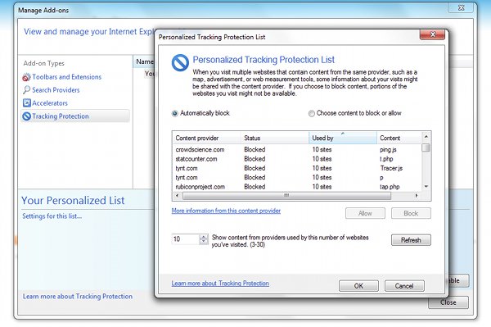This screenshot has height=327, width=491.
Task: Click the ping.js content cell
Action: click(388, 149)
